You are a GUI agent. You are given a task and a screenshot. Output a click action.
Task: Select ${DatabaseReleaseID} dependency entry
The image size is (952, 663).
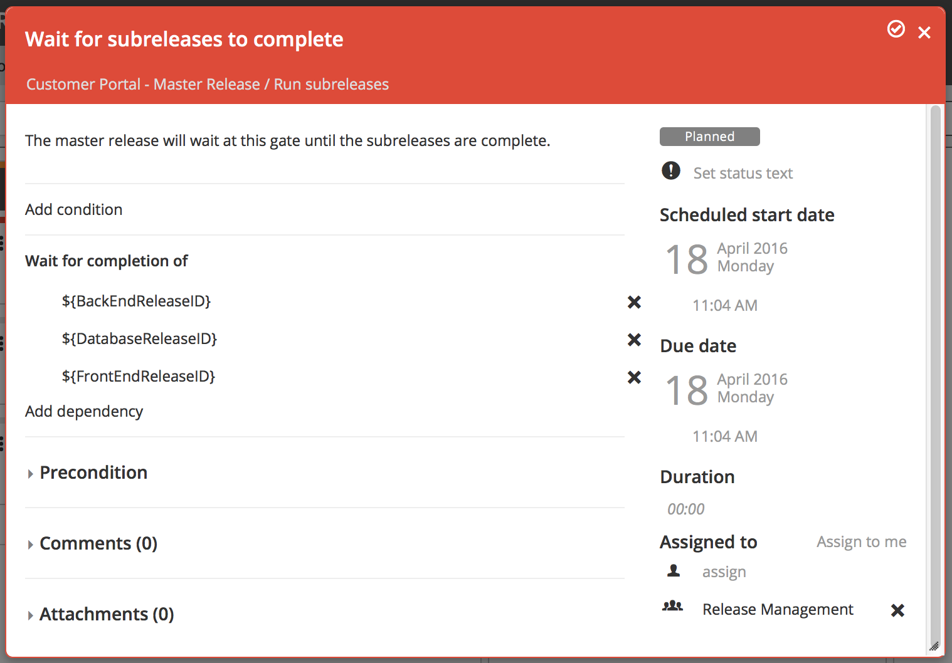point(139,339)
